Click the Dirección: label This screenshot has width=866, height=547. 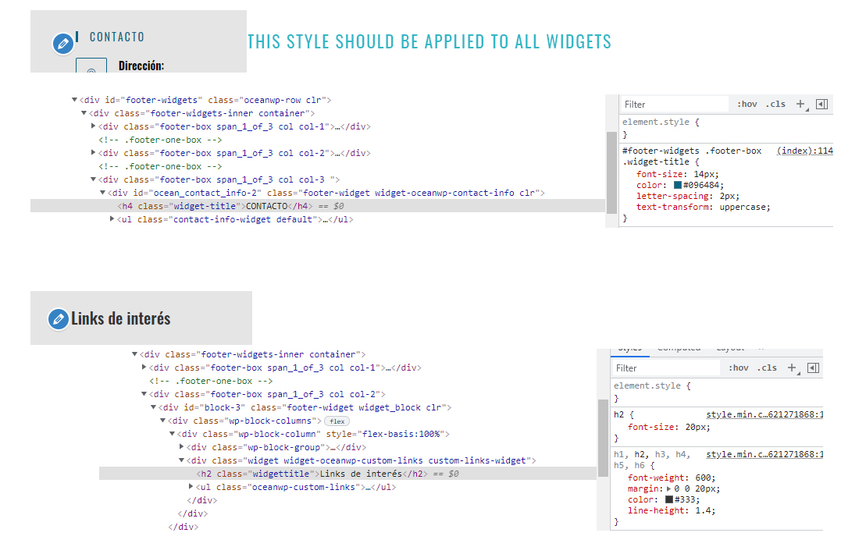click(x=141, y=66)
